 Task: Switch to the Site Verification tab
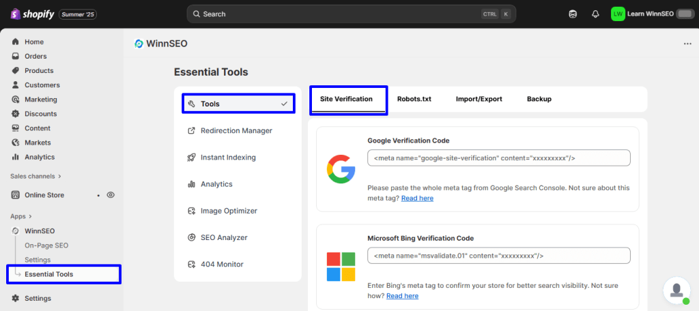[x=346, y=99]
